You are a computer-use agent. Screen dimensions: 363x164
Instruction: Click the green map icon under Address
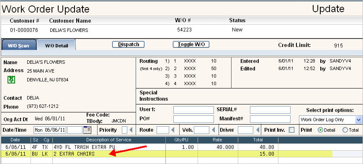[x=11, y=80]
